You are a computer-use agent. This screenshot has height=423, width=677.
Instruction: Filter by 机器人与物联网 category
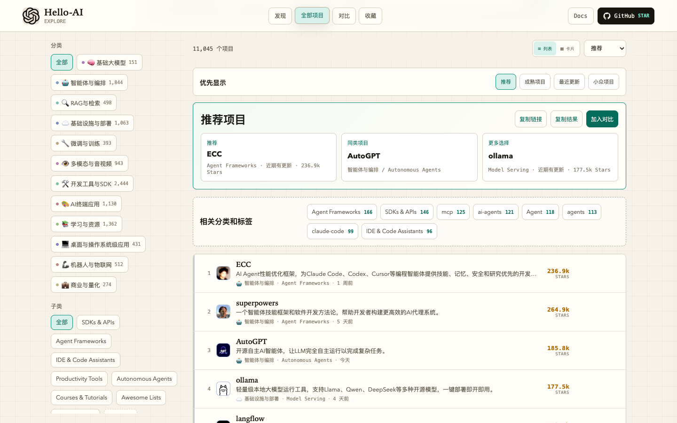pyautogui.click(x=89, y=265)
